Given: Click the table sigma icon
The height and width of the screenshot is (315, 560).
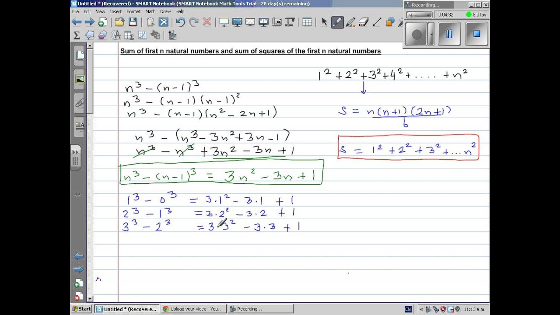Looking at the screenshot, I should 129,35.
